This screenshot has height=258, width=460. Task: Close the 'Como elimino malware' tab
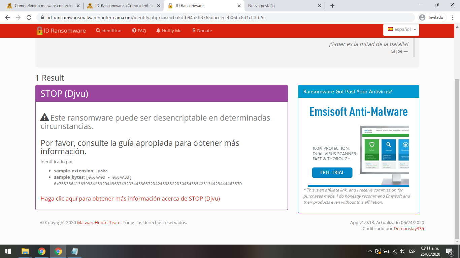[x=78, y=6]
